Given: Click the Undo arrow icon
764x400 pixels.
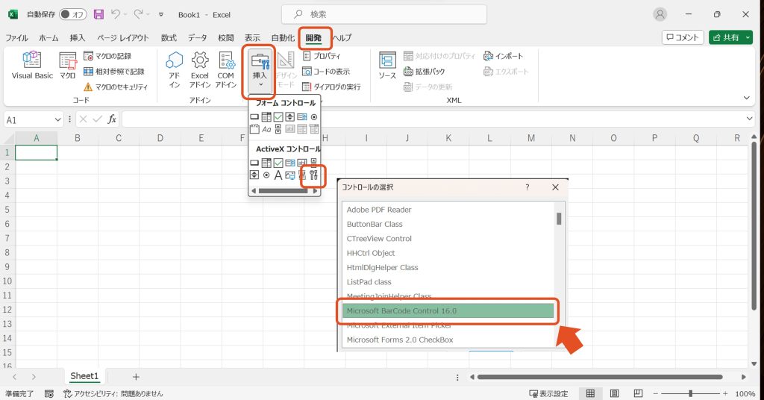Looking at the screenshot, I should tap(116, 15).
